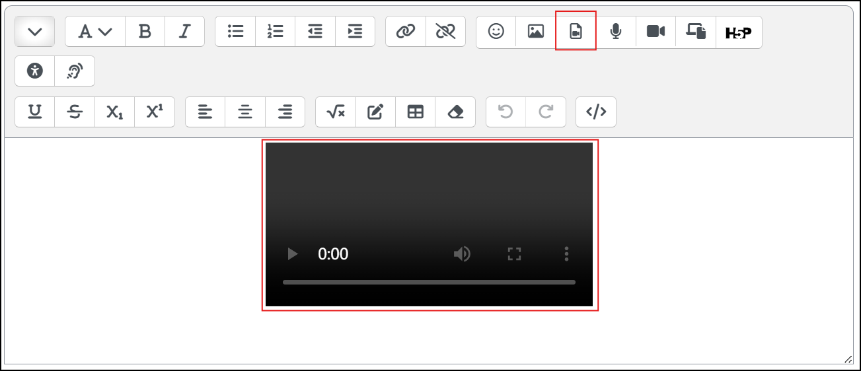This screenshot has width=861, height=371.
Task: Toggle bold formatting
Action: point(145,32)
